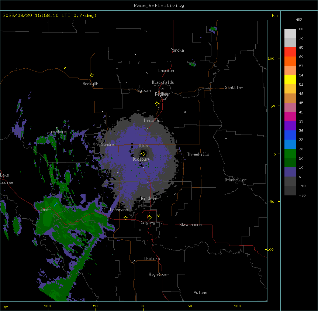This screenshot has width=318, height=311.
Task: Click the Blackfalds label
Action: click(x=163, y=82)
